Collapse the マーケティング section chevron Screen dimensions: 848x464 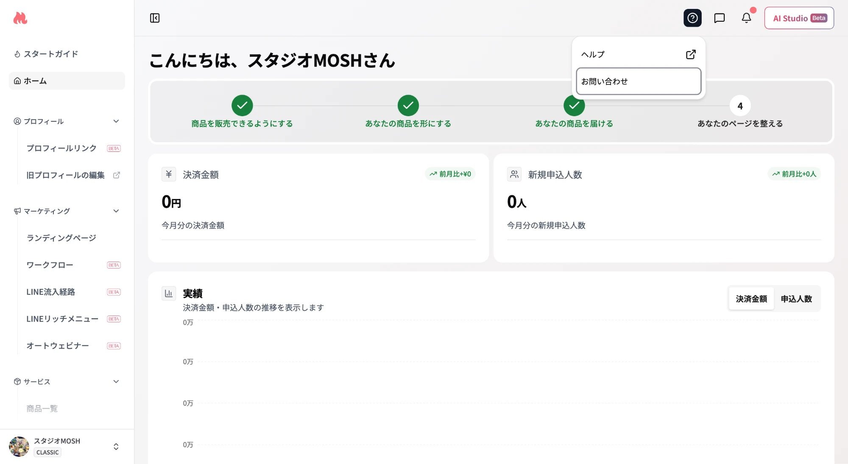pyautogui.click(x=116, y=211)
